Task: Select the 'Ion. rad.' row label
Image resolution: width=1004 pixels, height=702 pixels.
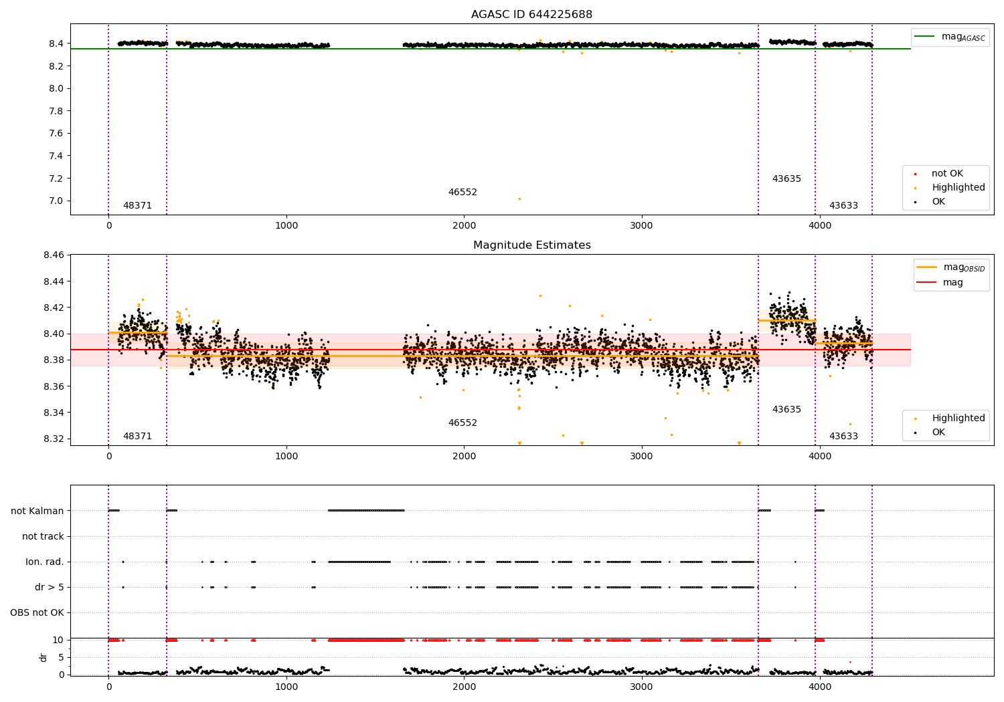Action: point(45,562)
